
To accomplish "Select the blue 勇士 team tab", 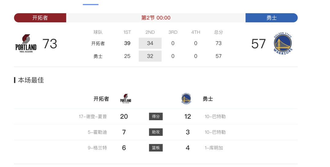I will pyautogui.click(x=271, y=18).
